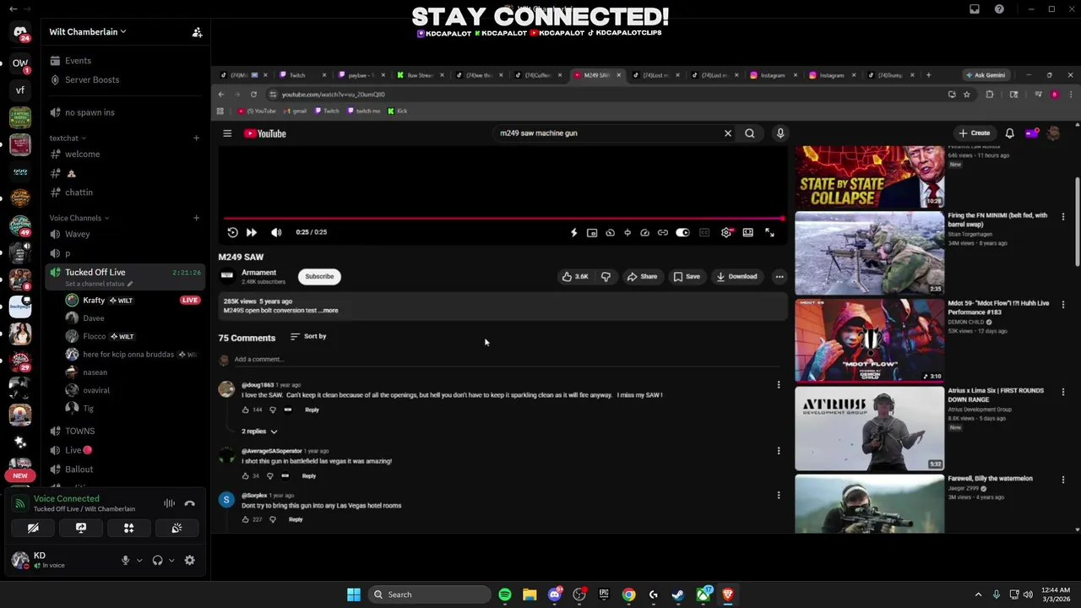This screenshot has width=1081, height=608.
Task: Mute microphone in Discord user panel
Action: (125, 560)
